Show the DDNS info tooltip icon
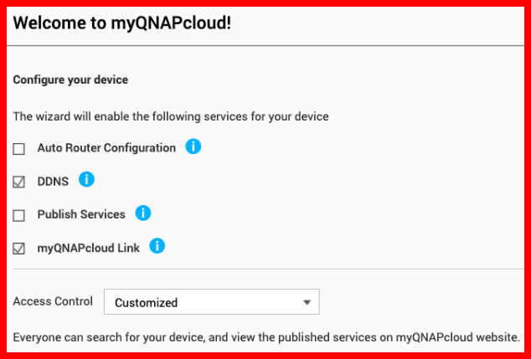 [86, 179]
